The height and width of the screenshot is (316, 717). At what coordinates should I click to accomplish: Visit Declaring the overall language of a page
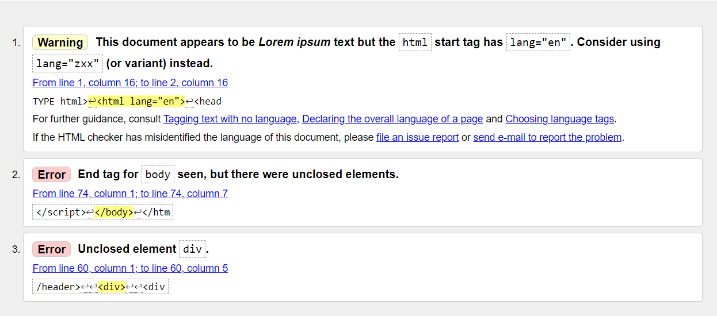click(x=392, y=120)
